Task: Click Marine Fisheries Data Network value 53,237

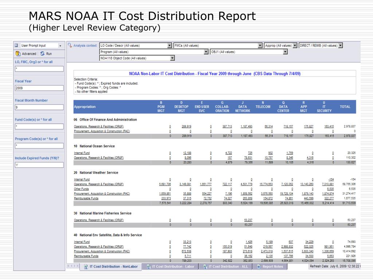Action: [248, 220]
